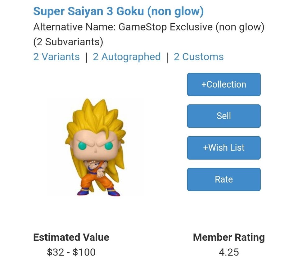Screen dimensions: 298x267
Task: Click the Member Rating heading
Action: point(229,237)
